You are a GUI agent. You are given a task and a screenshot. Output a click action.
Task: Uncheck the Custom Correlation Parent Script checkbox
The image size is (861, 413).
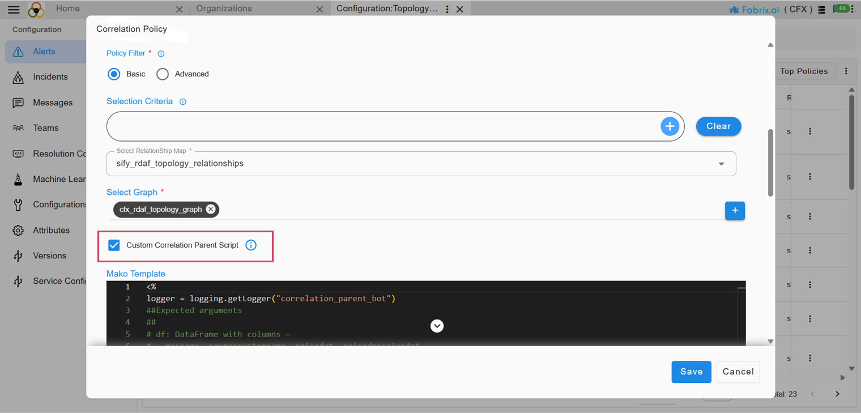(114, 245)
